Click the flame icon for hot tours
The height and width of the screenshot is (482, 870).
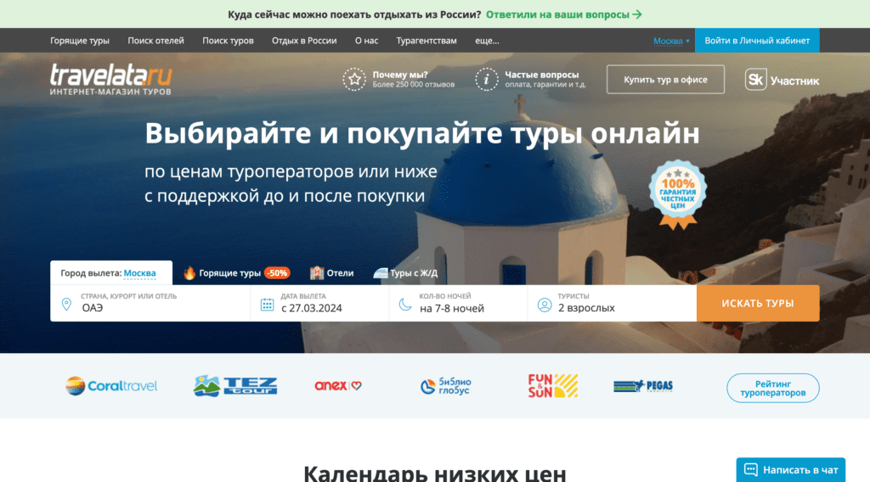(x=189, y=273)
